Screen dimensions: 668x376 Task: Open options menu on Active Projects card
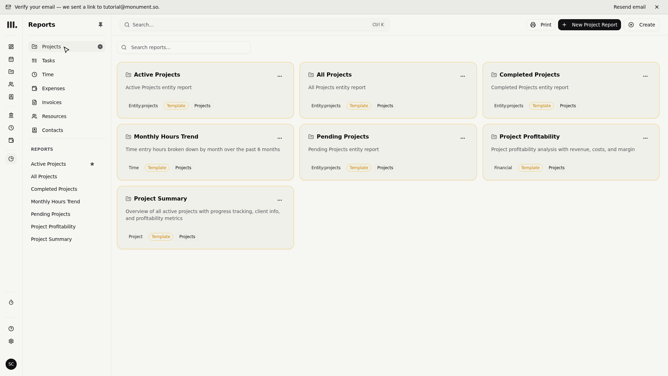(280, 76)
